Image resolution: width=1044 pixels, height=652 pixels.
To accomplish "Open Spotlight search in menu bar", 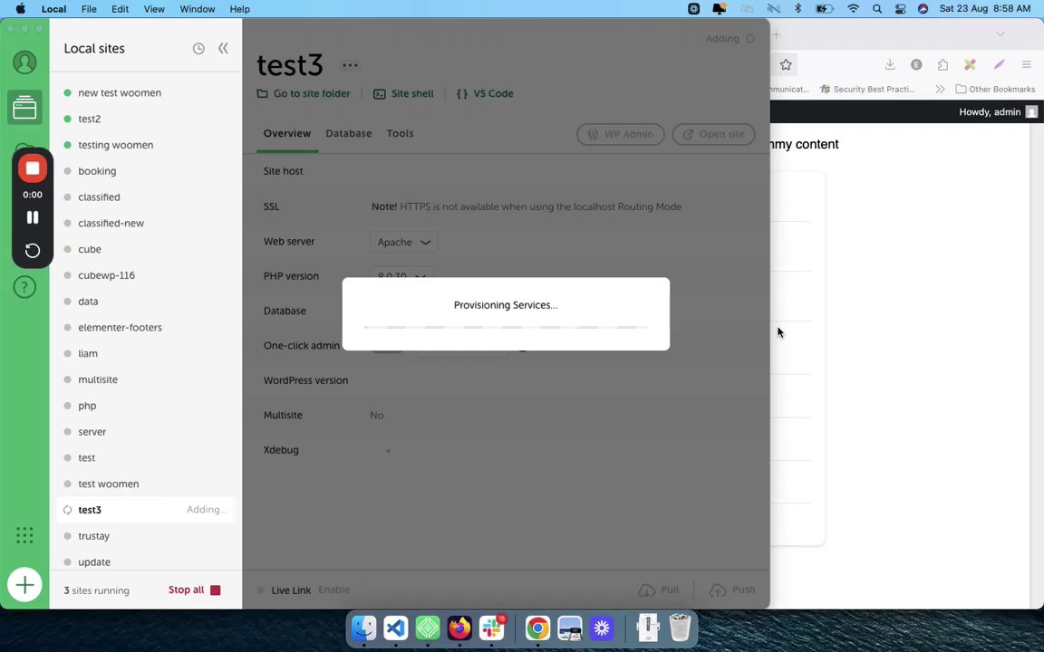I will coord(877,9).
